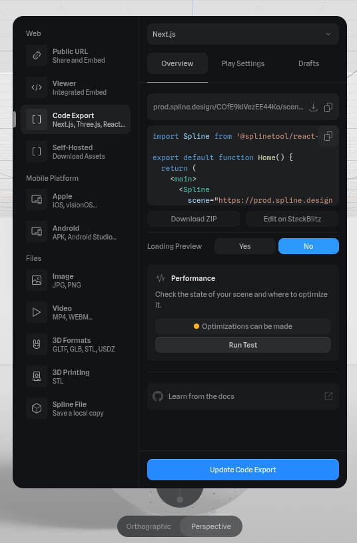Click the 'Web' section heading
This screenshot has height=543, width=357.
pos(33,33)
